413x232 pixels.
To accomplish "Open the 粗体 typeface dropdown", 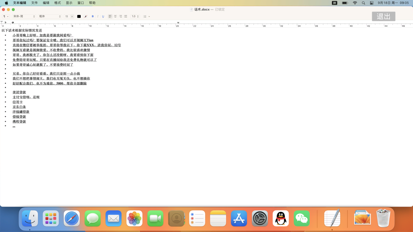I will coord(50,16).
